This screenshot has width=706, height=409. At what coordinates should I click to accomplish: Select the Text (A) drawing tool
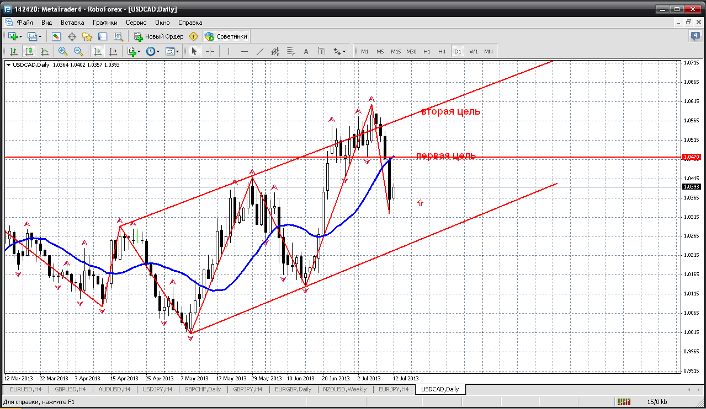point(306,51)
